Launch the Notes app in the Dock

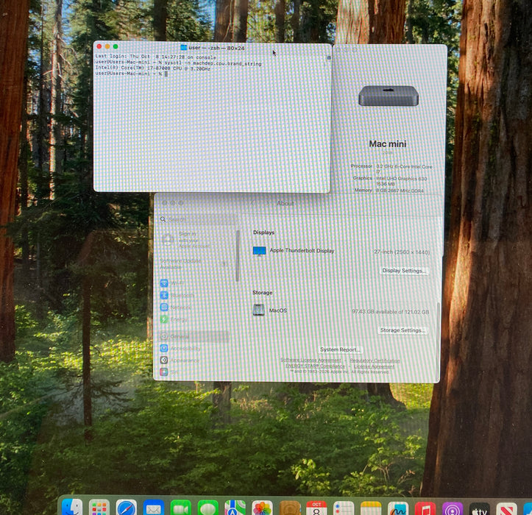coord(371,508)
